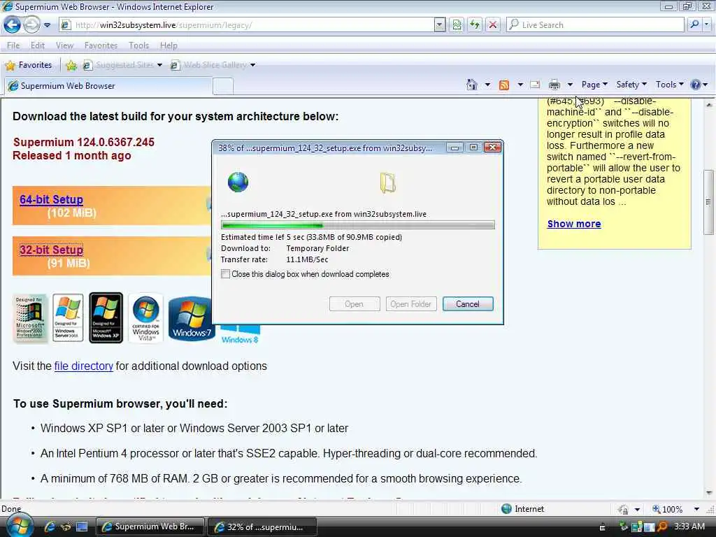Click the red Stop loading icon
Viewport: 716px width, 537px height.
493,25
